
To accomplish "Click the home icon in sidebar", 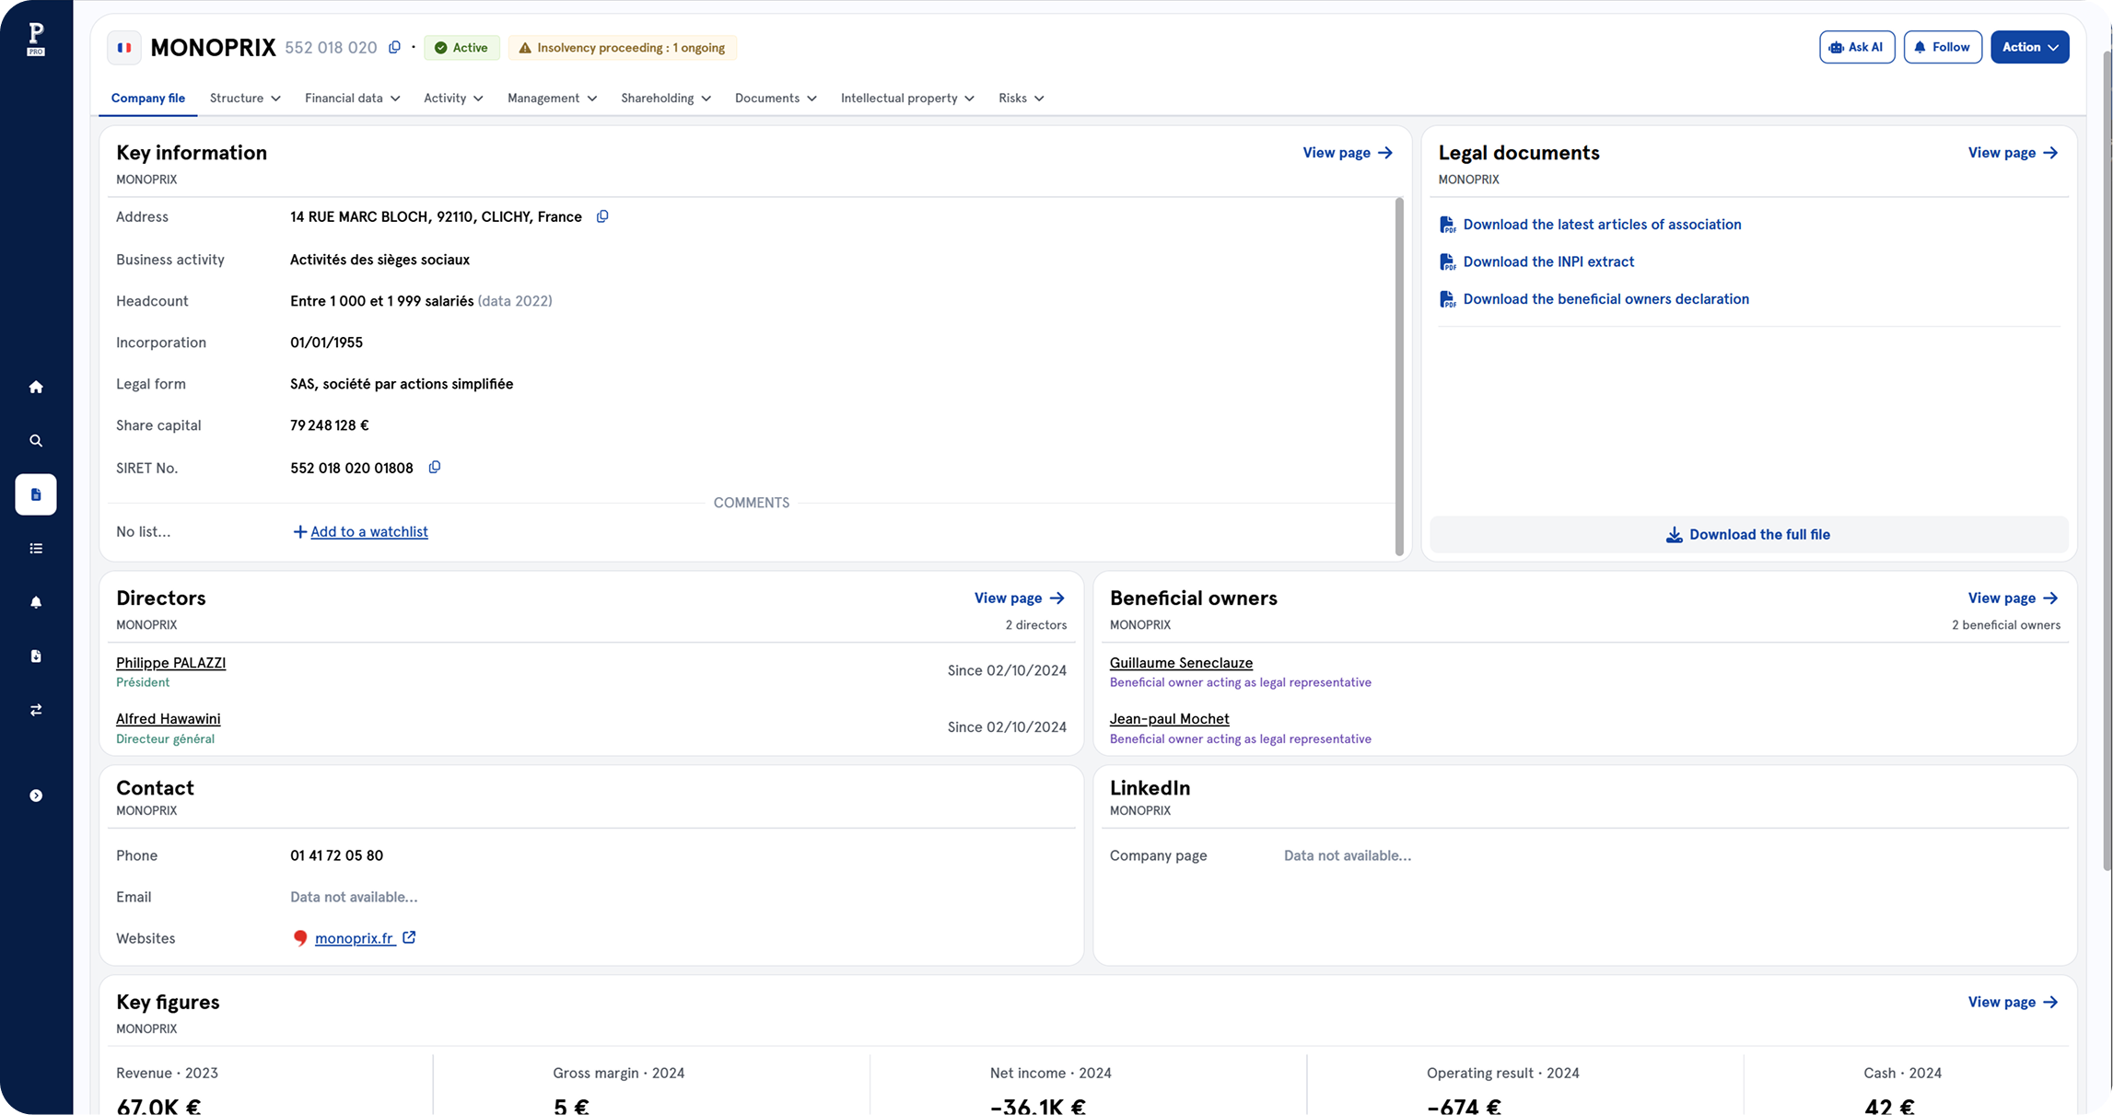I will (x=36, y=387).
